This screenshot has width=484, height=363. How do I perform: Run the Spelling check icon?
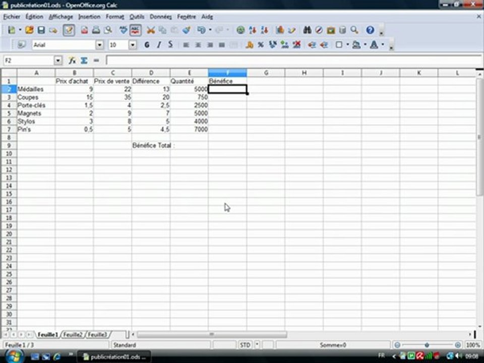(124, 30)
